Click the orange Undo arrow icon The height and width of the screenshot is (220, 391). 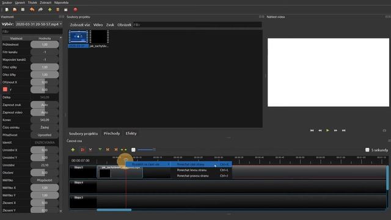[32, 10]
